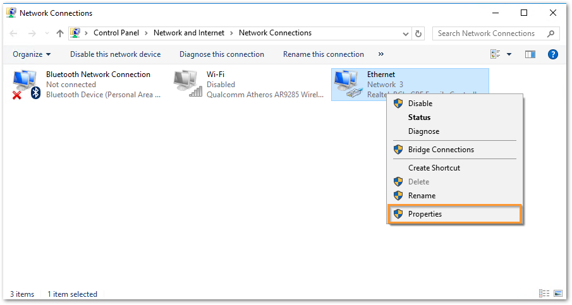Select Disable in the context menu

[x=420, y=104]
